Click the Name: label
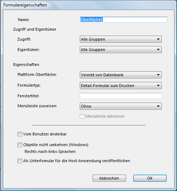Image resolution: width=177 pixels, height=191 pixels. (x=24, y=20)
